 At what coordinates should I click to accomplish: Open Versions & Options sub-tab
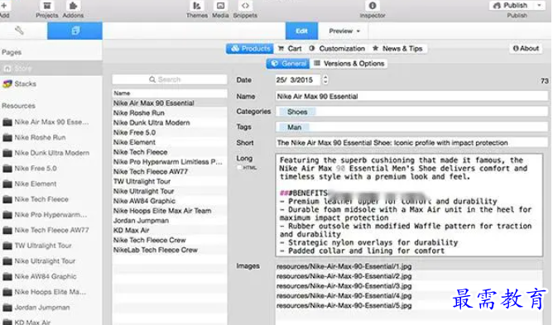point(349,64)
